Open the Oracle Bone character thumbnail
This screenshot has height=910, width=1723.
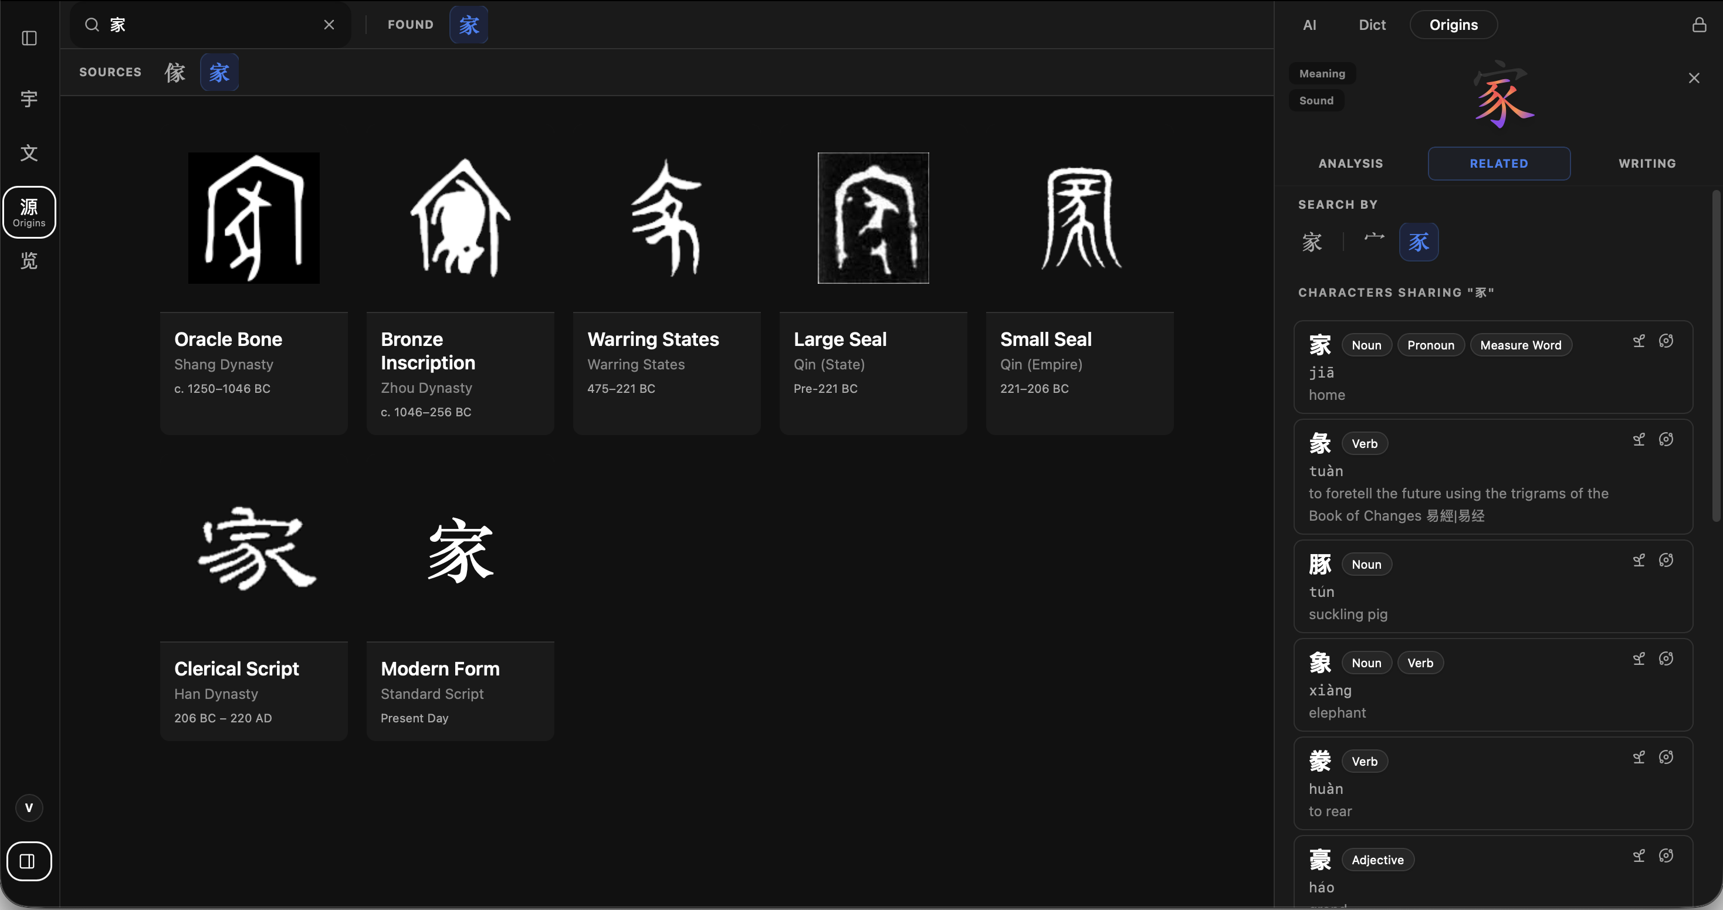click(253, 218)
